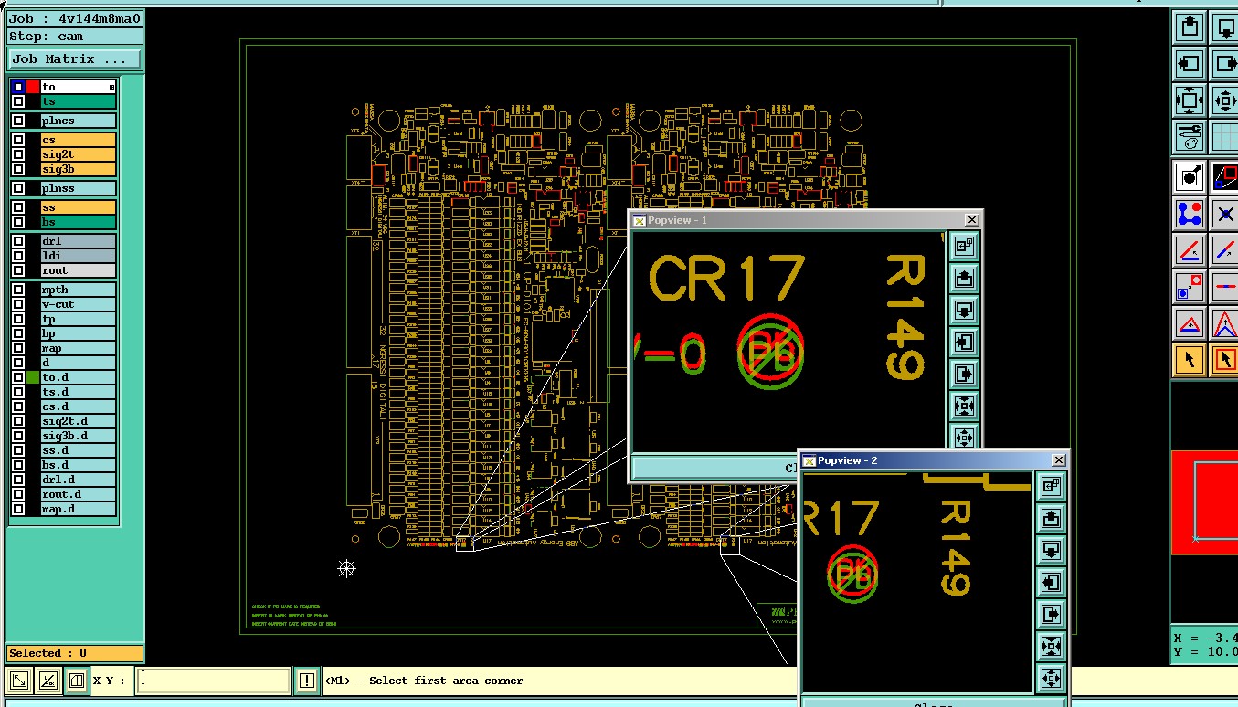1238x707 pixels.
Task: Click the pan up arrow icon in main toolbar
Action: pos(1190,26)
